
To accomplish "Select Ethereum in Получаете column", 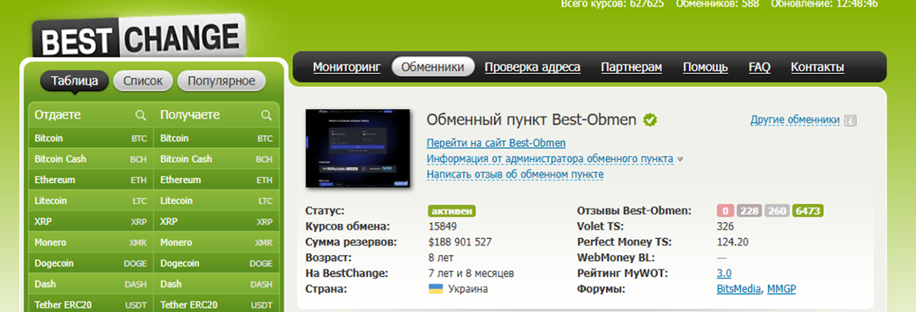I will [216, 180].
